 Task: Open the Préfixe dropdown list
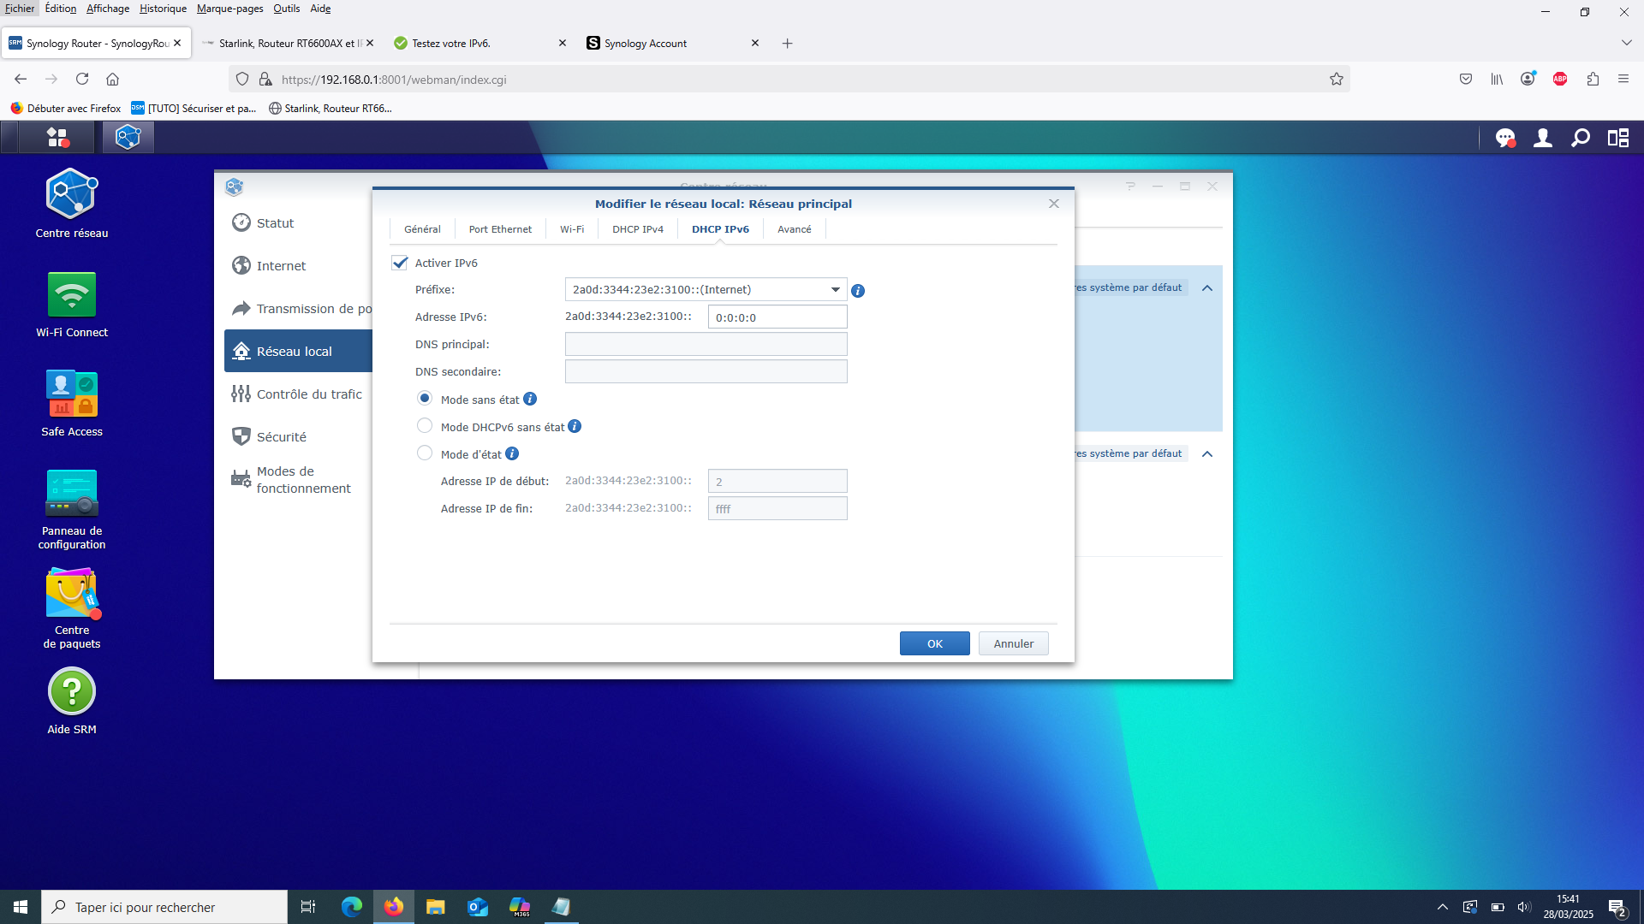tap(706, 289)
